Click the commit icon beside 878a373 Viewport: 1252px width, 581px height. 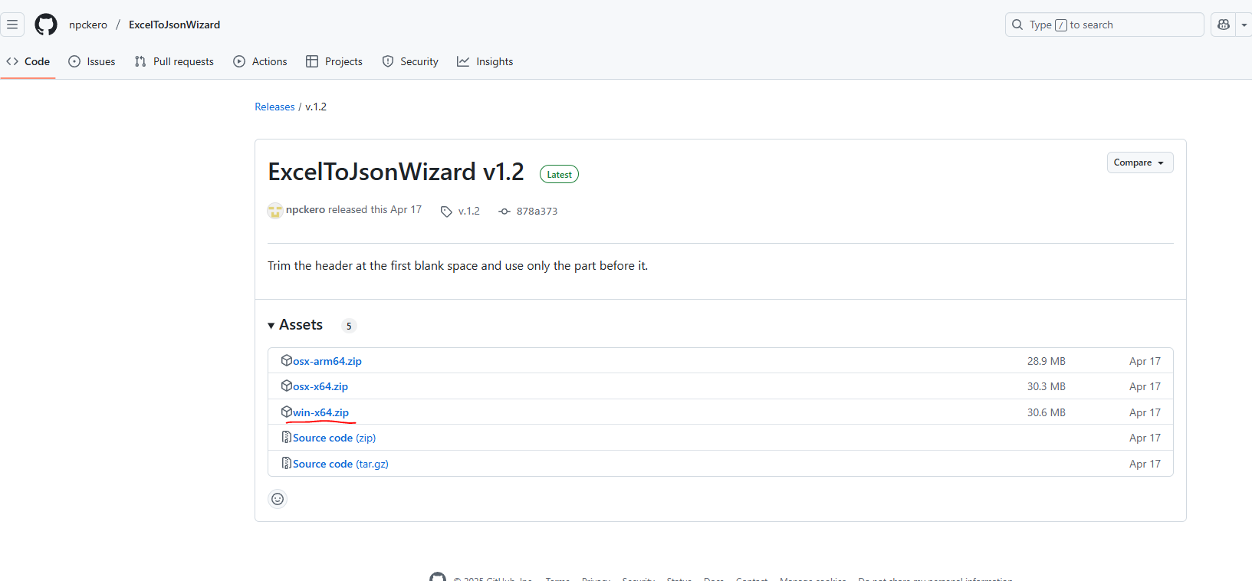point(504,212)
